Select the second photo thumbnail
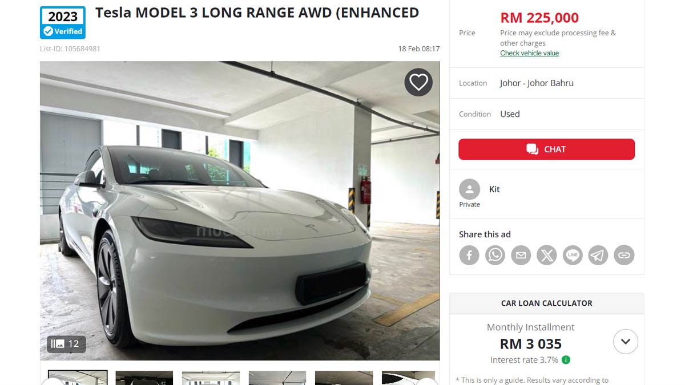Viewport: 685px width, 385px height. coord(144,378)
